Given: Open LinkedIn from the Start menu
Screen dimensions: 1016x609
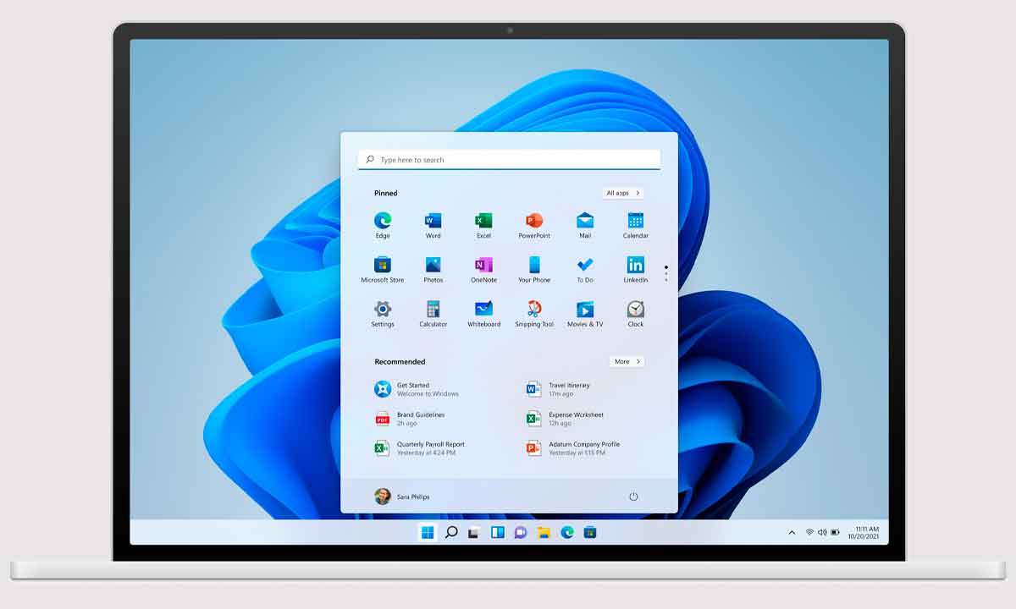Looking at the screenshot, I should (x=635, y=266).
